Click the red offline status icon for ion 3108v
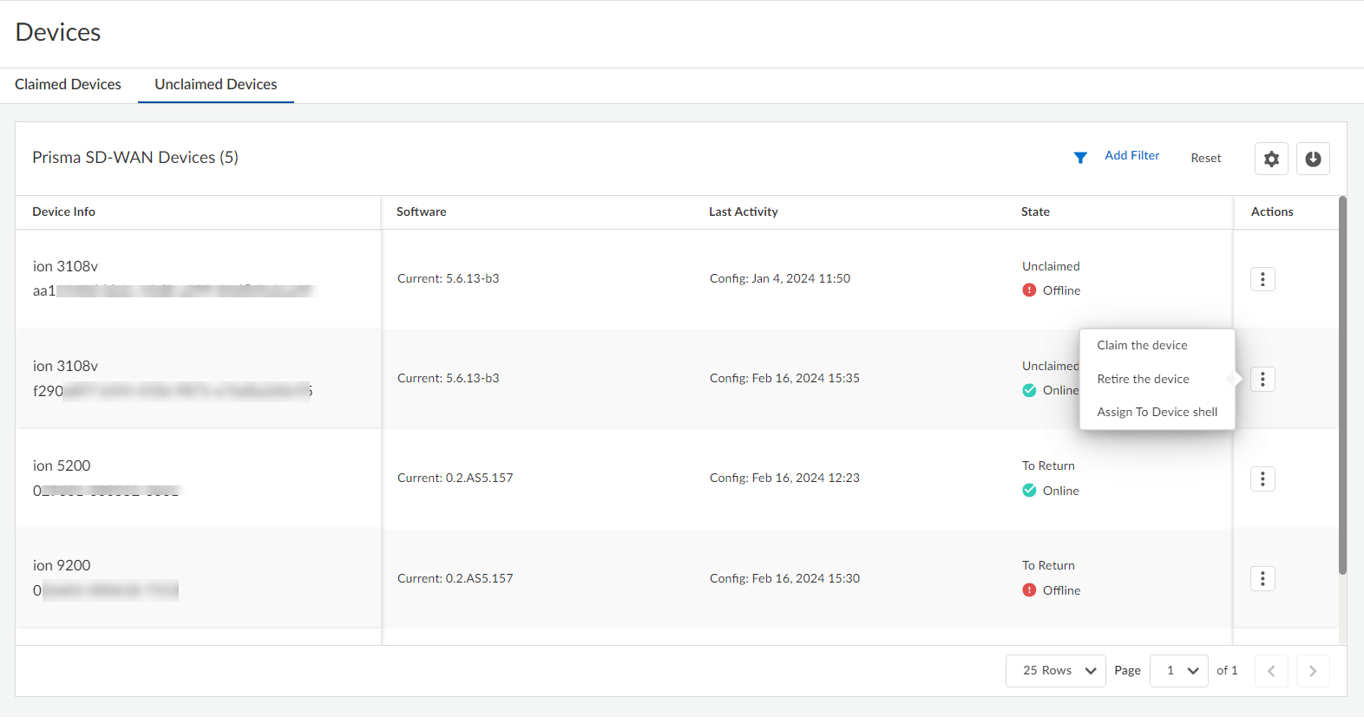The height and width of the screenshot is (723, 1364). tap(1029, 290)
